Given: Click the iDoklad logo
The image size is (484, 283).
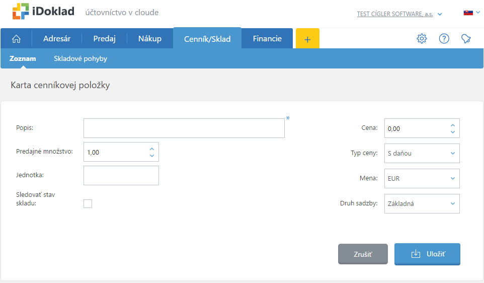Looking at the screenshot, I should [43, 12].
